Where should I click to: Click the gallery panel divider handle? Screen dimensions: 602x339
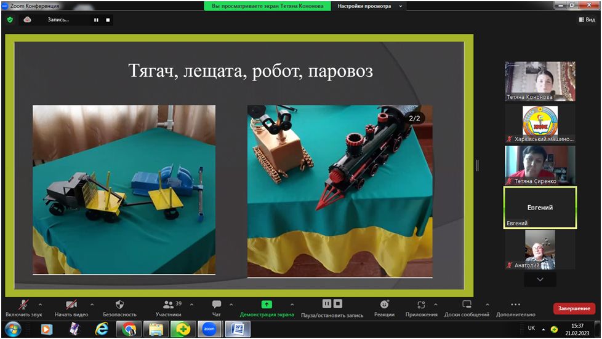(477, 165)
